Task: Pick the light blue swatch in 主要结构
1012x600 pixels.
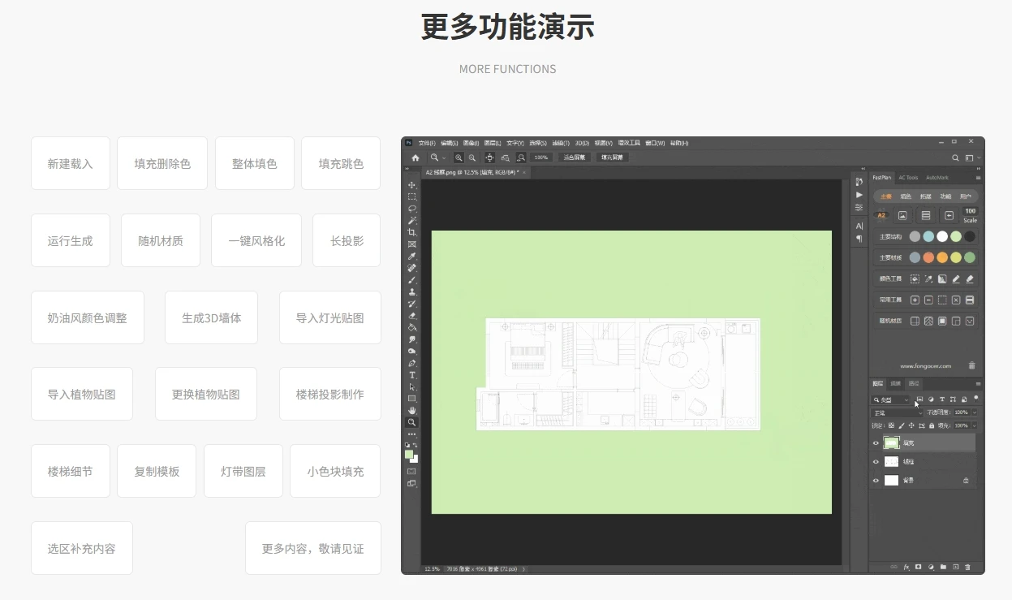Action: pos(928,237)
